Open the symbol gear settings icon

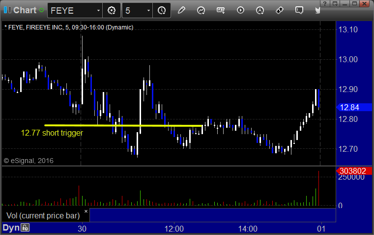[x=112, y=10]
